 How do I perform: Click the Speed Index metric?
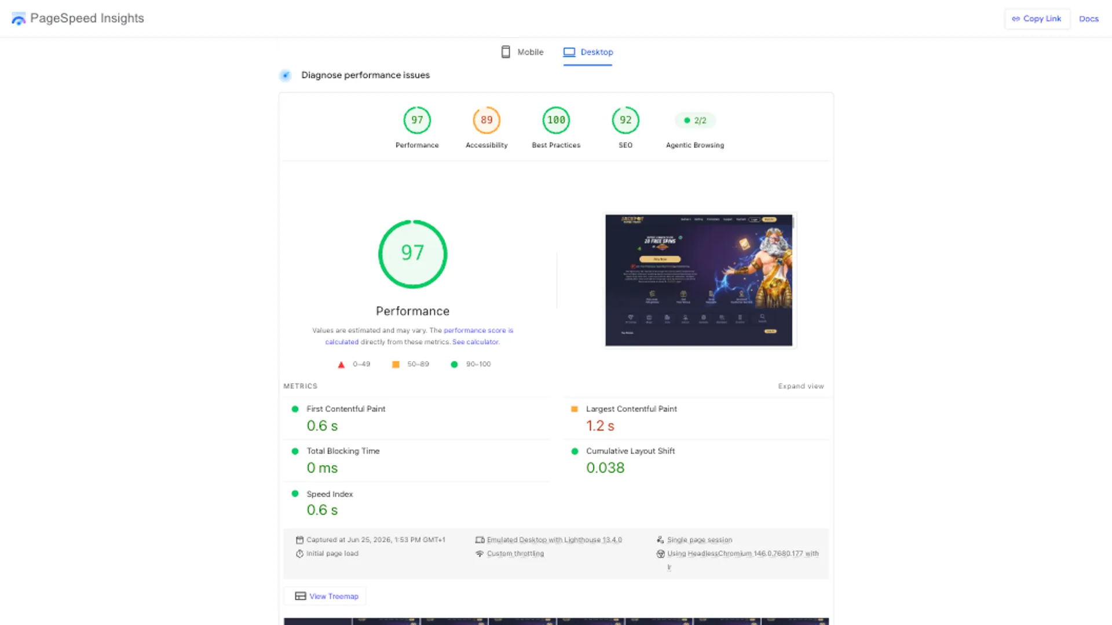click(x=416, y=503)
